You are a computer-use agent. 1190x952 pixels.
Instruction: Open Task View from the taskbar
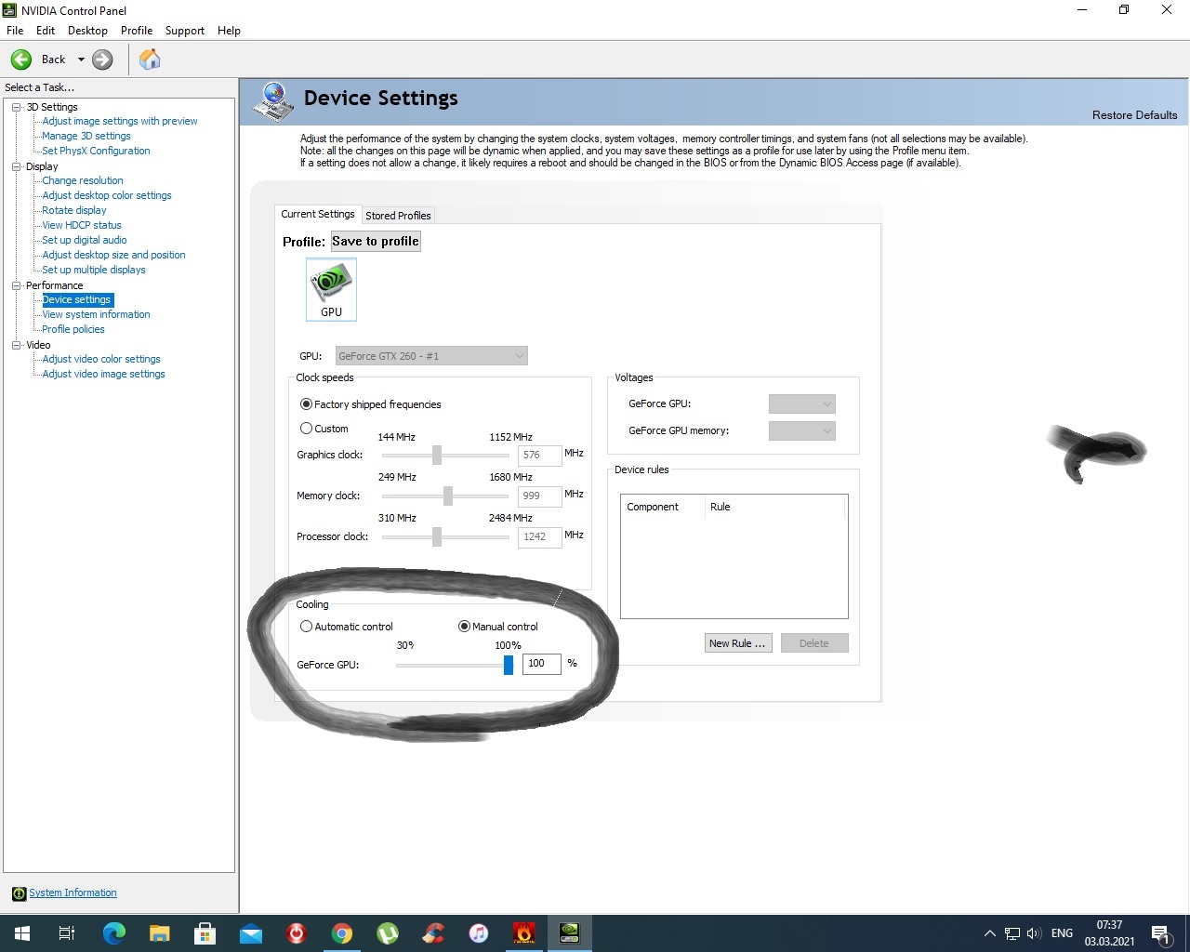tap(67, 933)
